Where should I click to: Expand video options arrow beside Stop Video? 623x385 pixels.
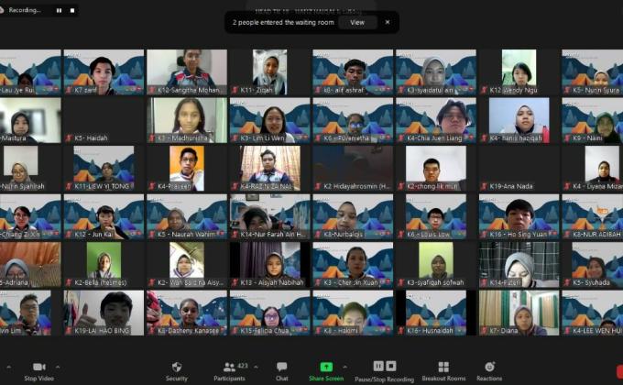point(59,366)
